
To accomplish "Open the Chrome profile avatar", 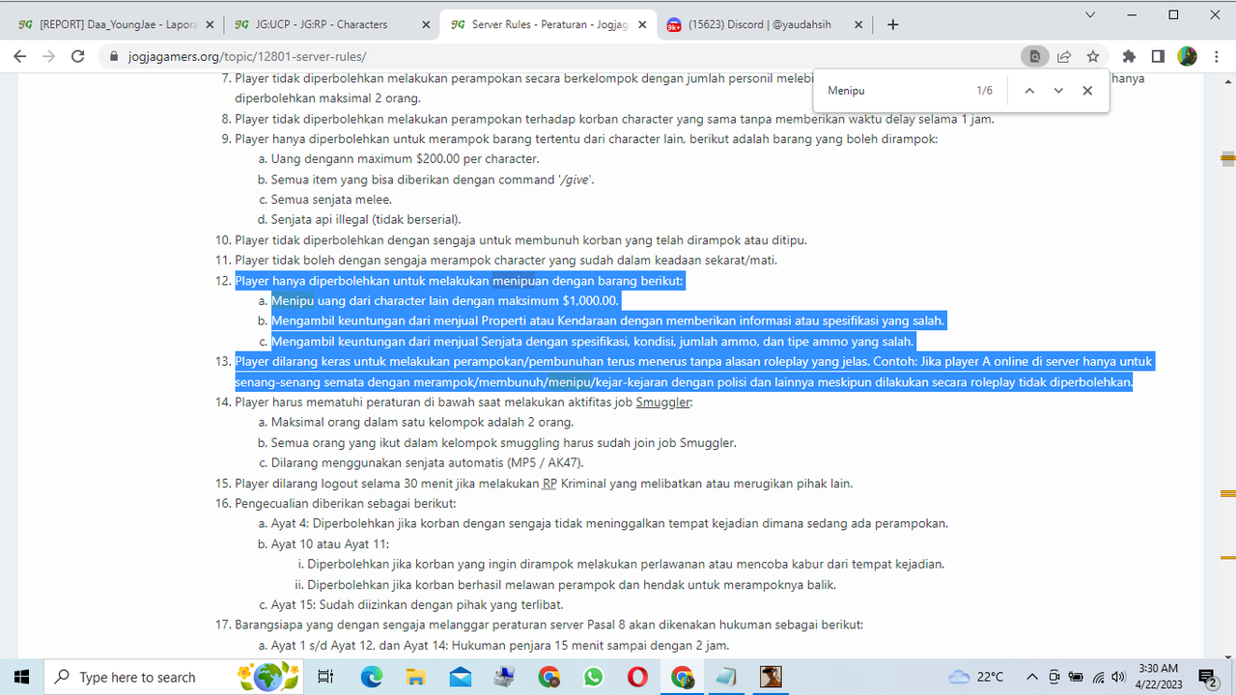I will [1187, 57].
